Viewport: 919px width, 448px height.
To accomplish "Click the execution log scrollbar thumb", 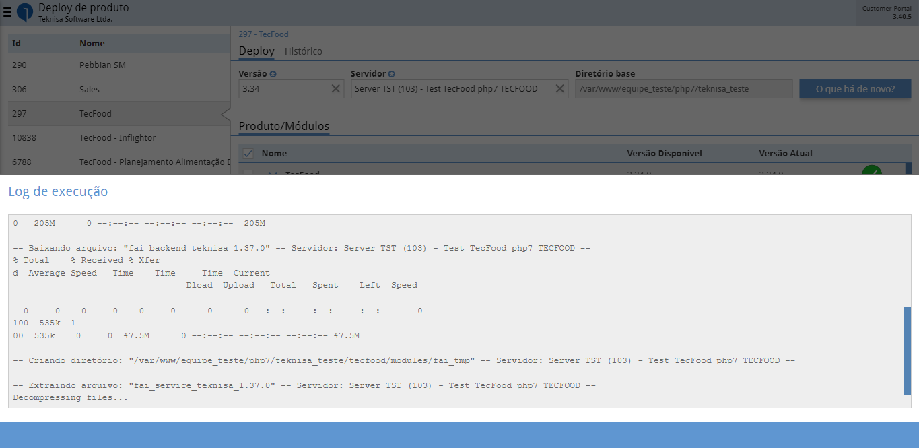I will [x=908, y=350].
